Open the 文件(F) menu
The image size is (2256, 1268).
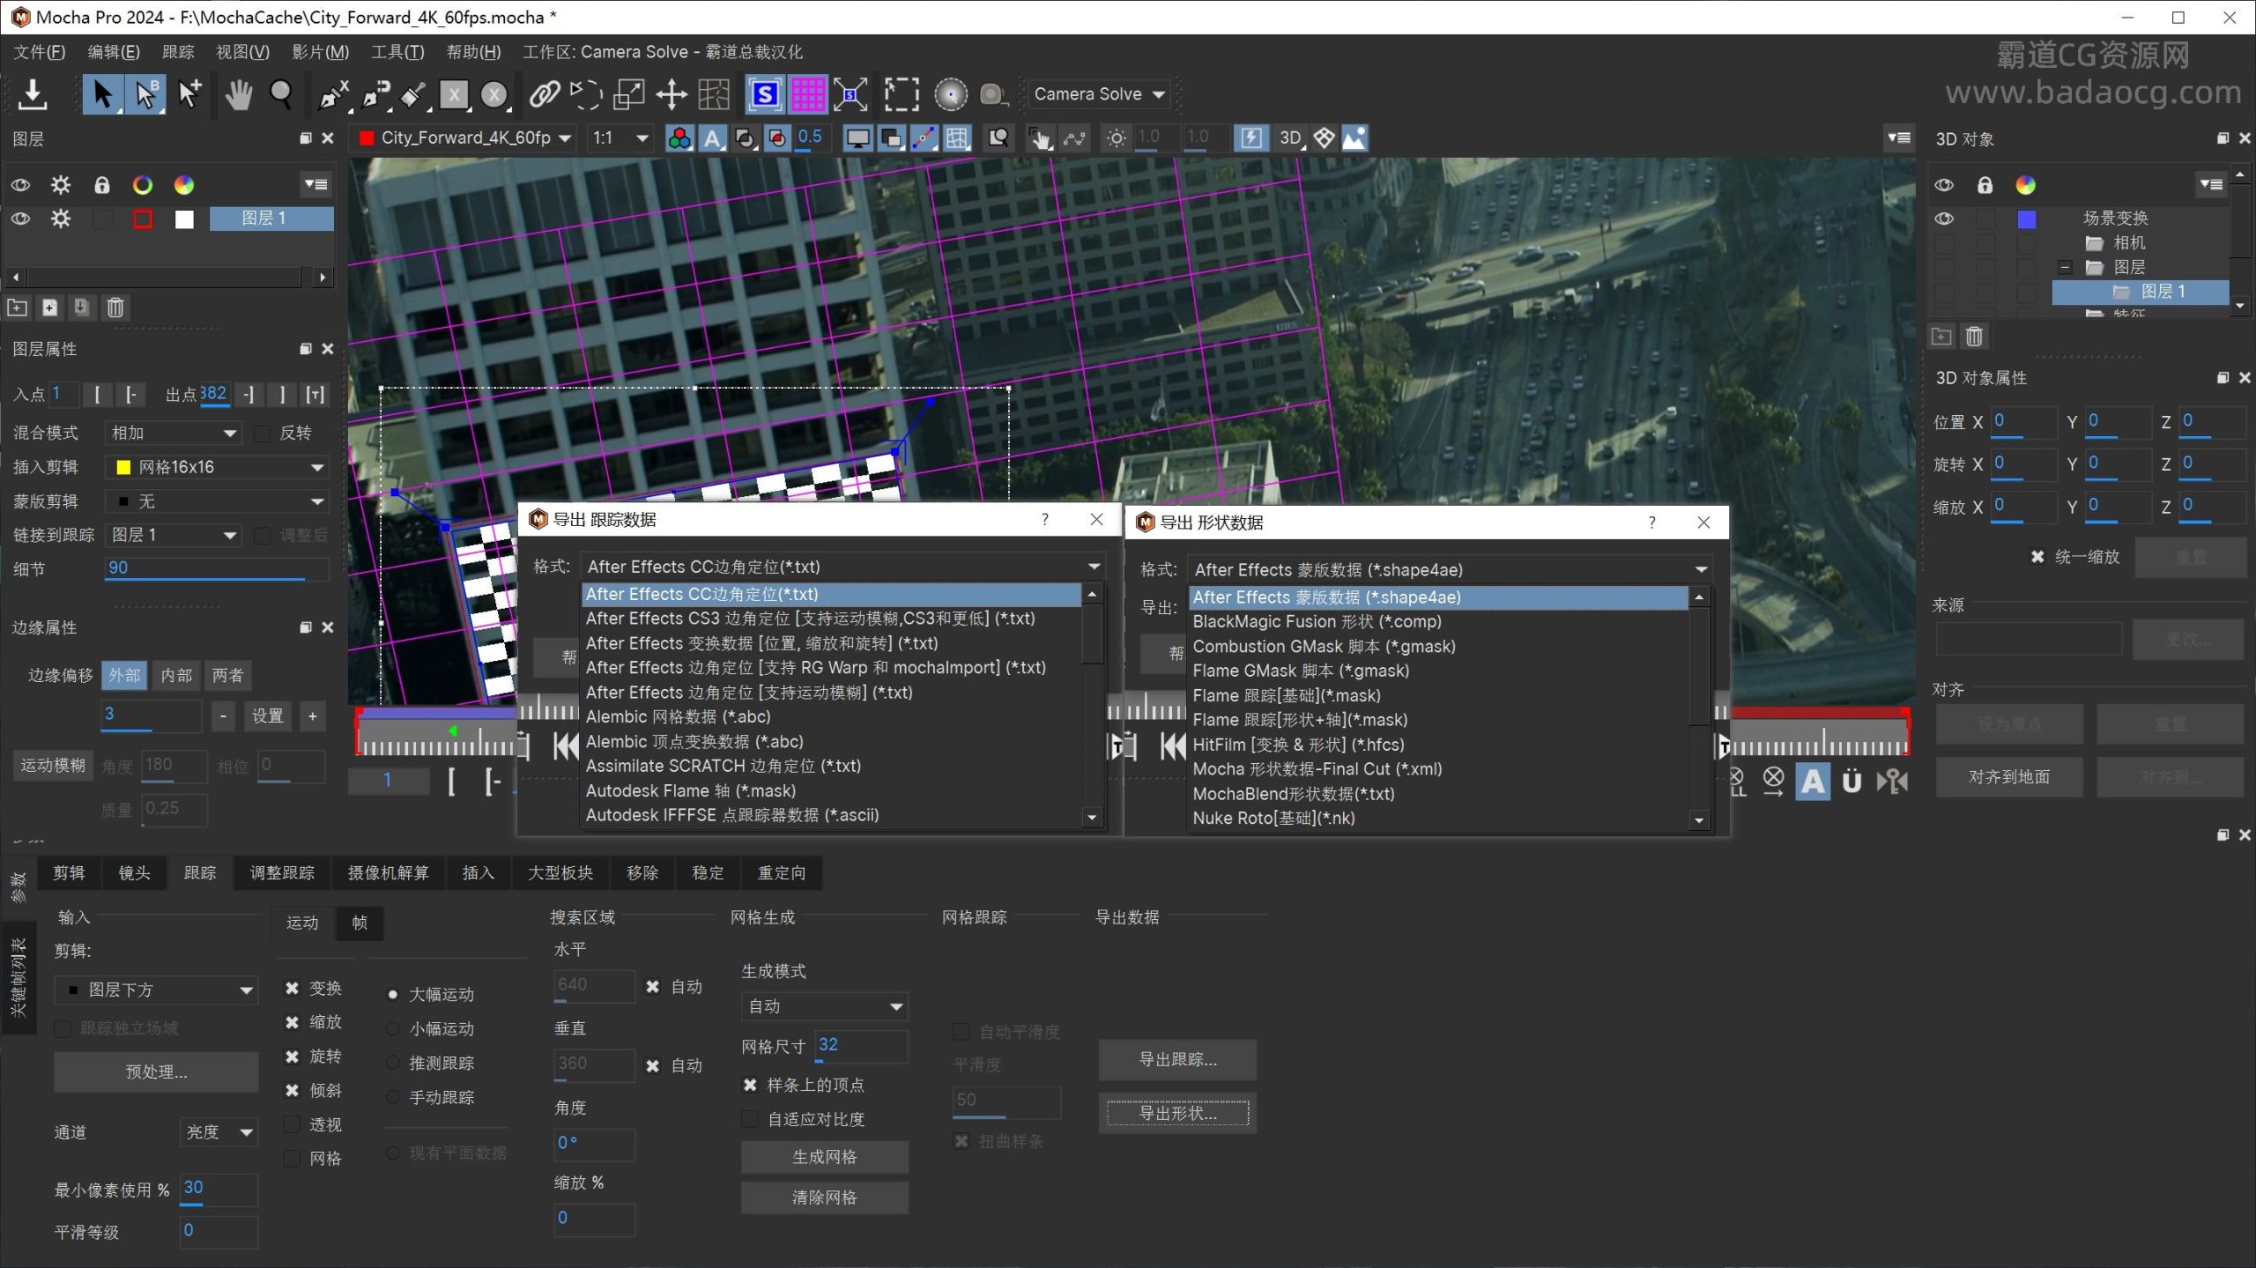[40, 52]
